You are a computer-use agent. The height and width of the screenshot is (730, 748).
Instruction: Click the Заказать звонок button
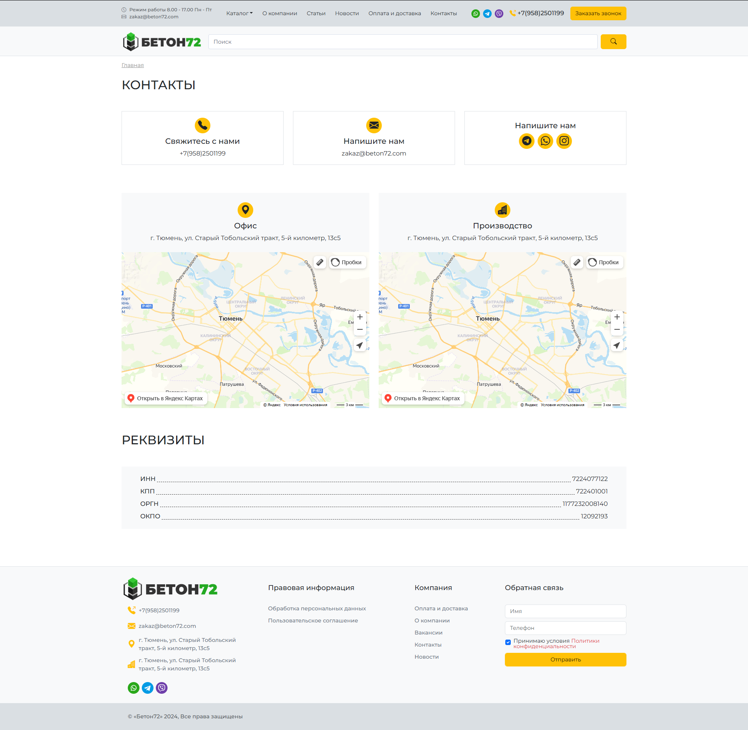(x=598, y=13)
